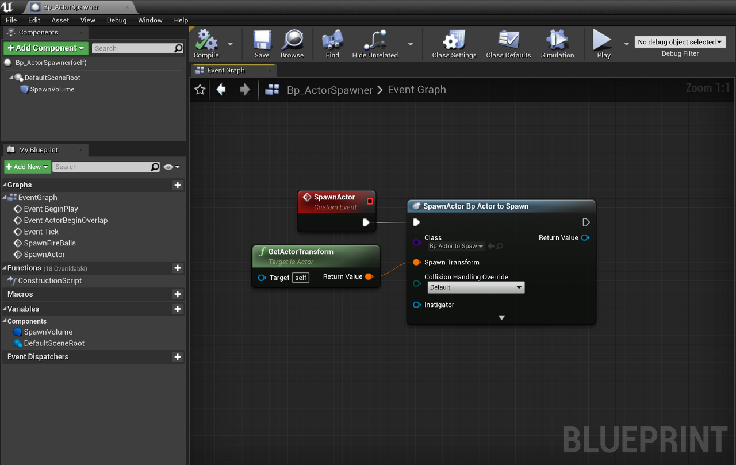Viewport: 736px width, 465px height.
Task: Select DefaultSceneRoot variable
Action: pyautogui.click(x=54, y=343)
